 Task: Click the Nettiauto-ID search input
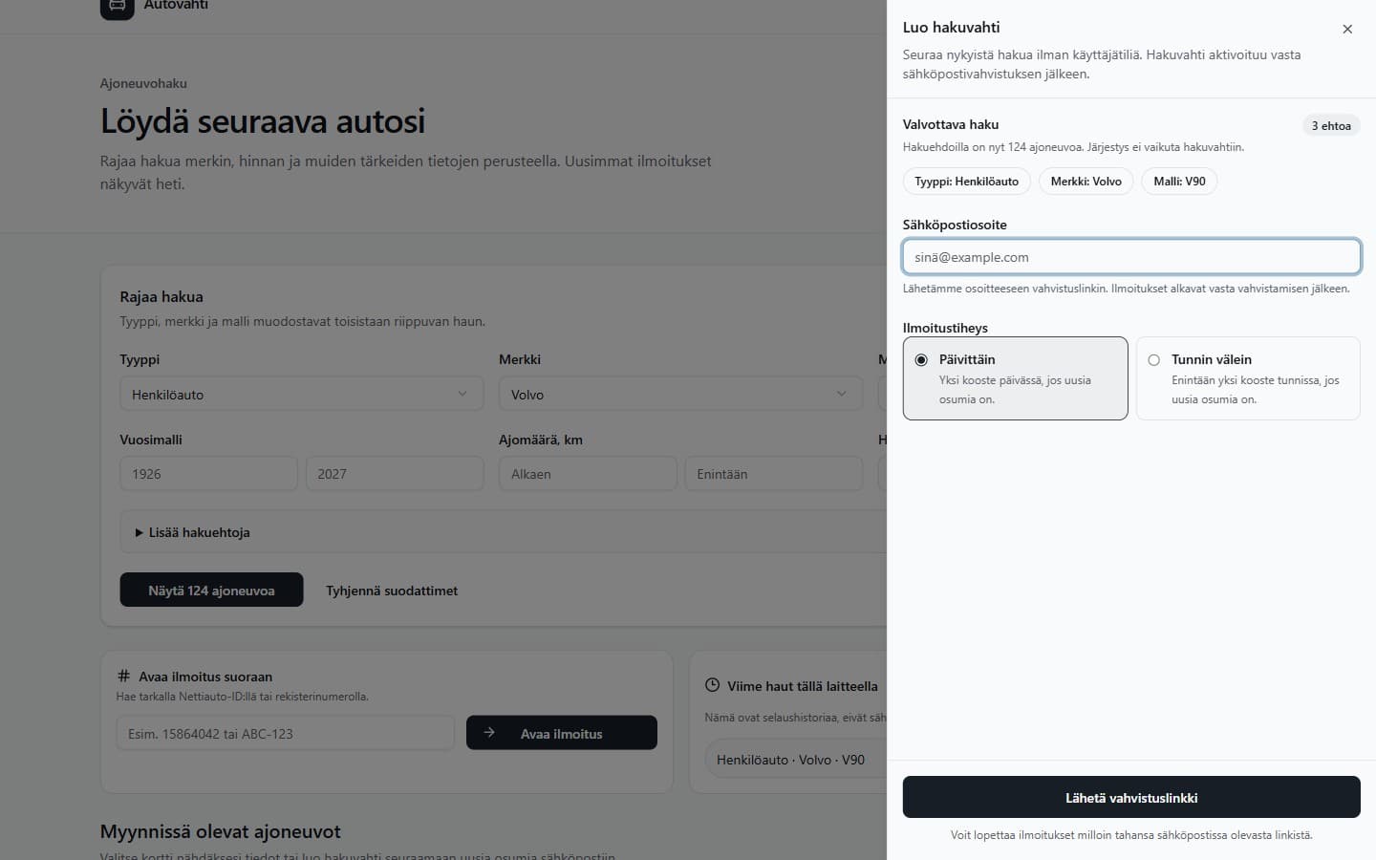(286, 734)
